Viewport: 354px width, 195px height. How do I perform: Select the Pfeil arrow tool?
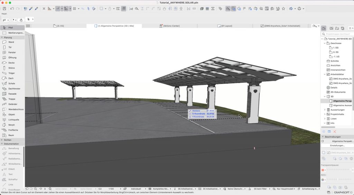10,27
